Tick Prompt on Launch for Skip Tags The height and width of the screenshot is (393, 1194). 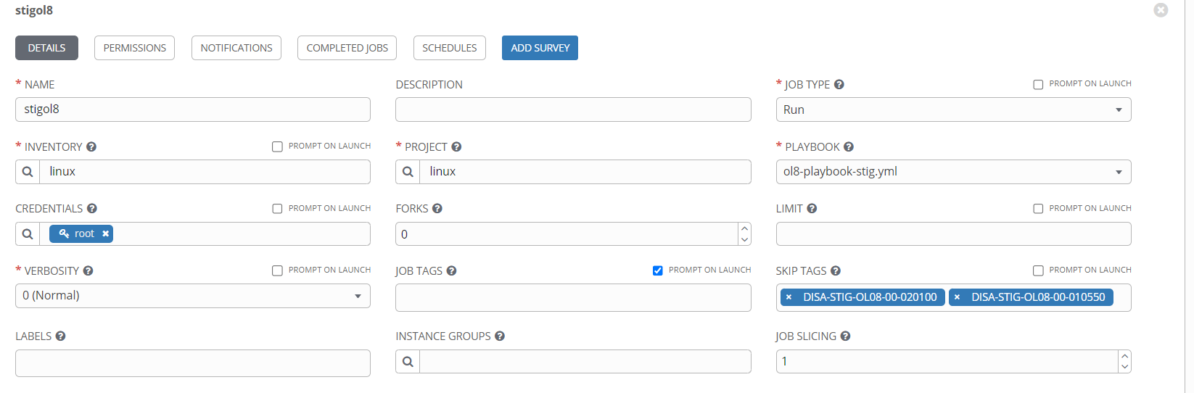(x=1038, y=270)
